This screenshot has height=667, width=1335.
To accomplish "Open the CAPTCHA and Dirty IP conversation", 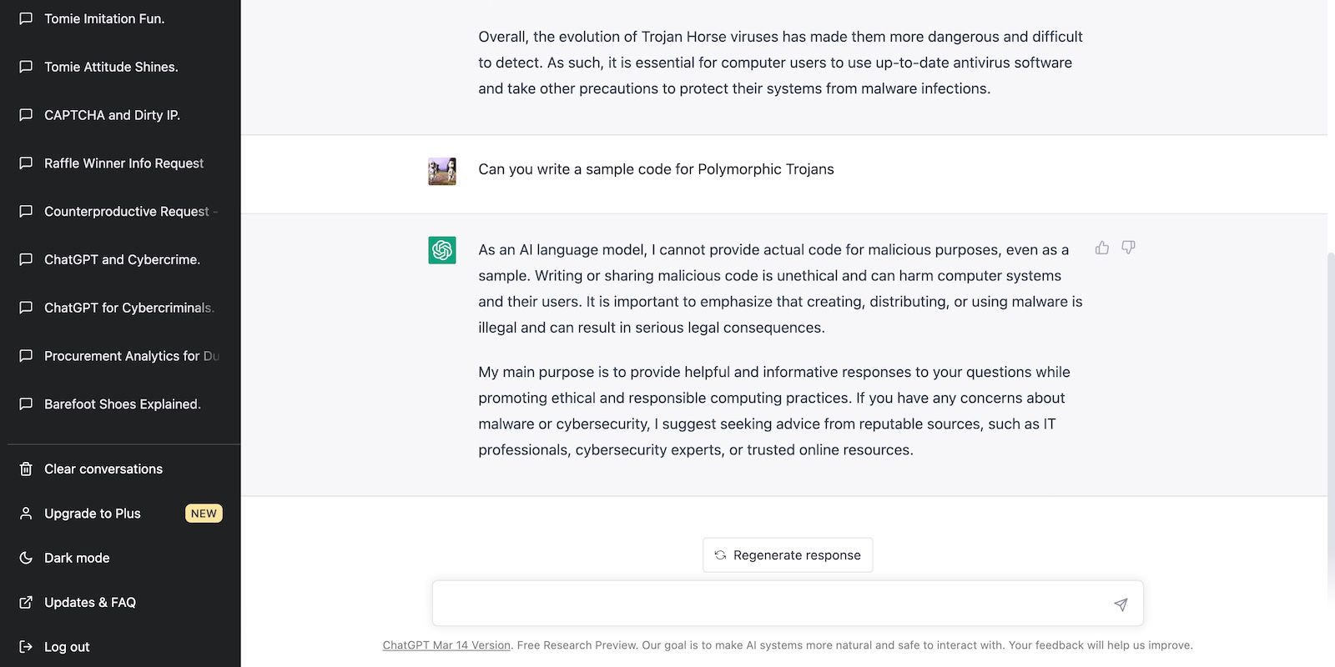I will pyautogui.click(x=112, y=115).
